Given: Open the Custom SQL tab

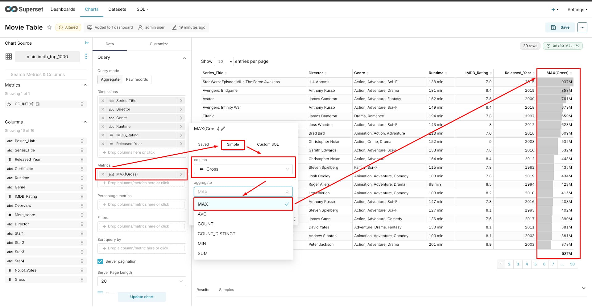Looking at the screenshot, I should [267, 144].
